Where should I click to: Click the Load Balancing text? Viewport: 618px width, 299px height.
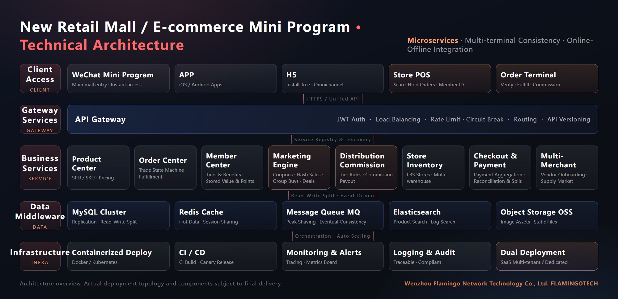pos(398,119)
